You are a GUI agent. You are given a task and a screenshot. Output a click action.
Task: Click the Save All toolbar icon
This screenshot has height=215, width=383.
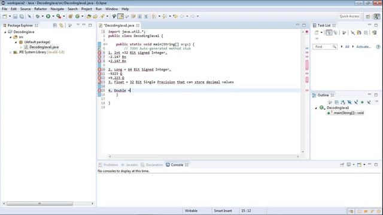[22, 16]
